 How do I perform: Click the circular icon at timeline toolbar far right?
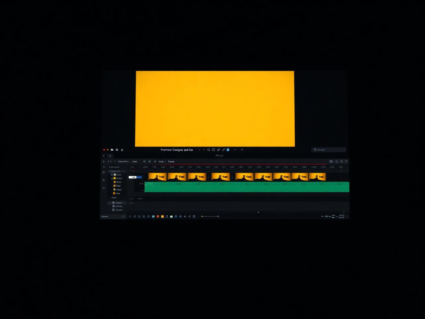pos(346,161)
